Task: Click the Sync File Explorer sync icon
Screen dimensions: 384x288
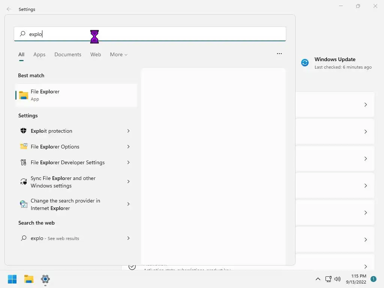Action: tap(24, 182)
